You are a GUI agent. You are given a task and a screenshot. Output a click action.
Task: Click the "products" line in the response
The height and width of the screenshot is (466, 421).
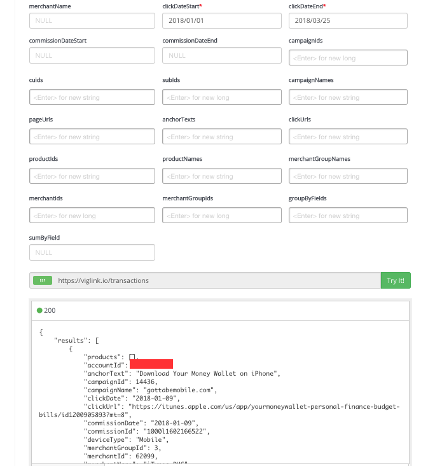111,357
